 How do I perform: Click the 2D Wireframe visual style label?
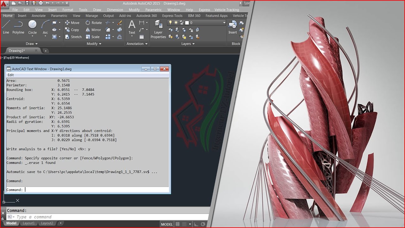[x=20, y=58]
